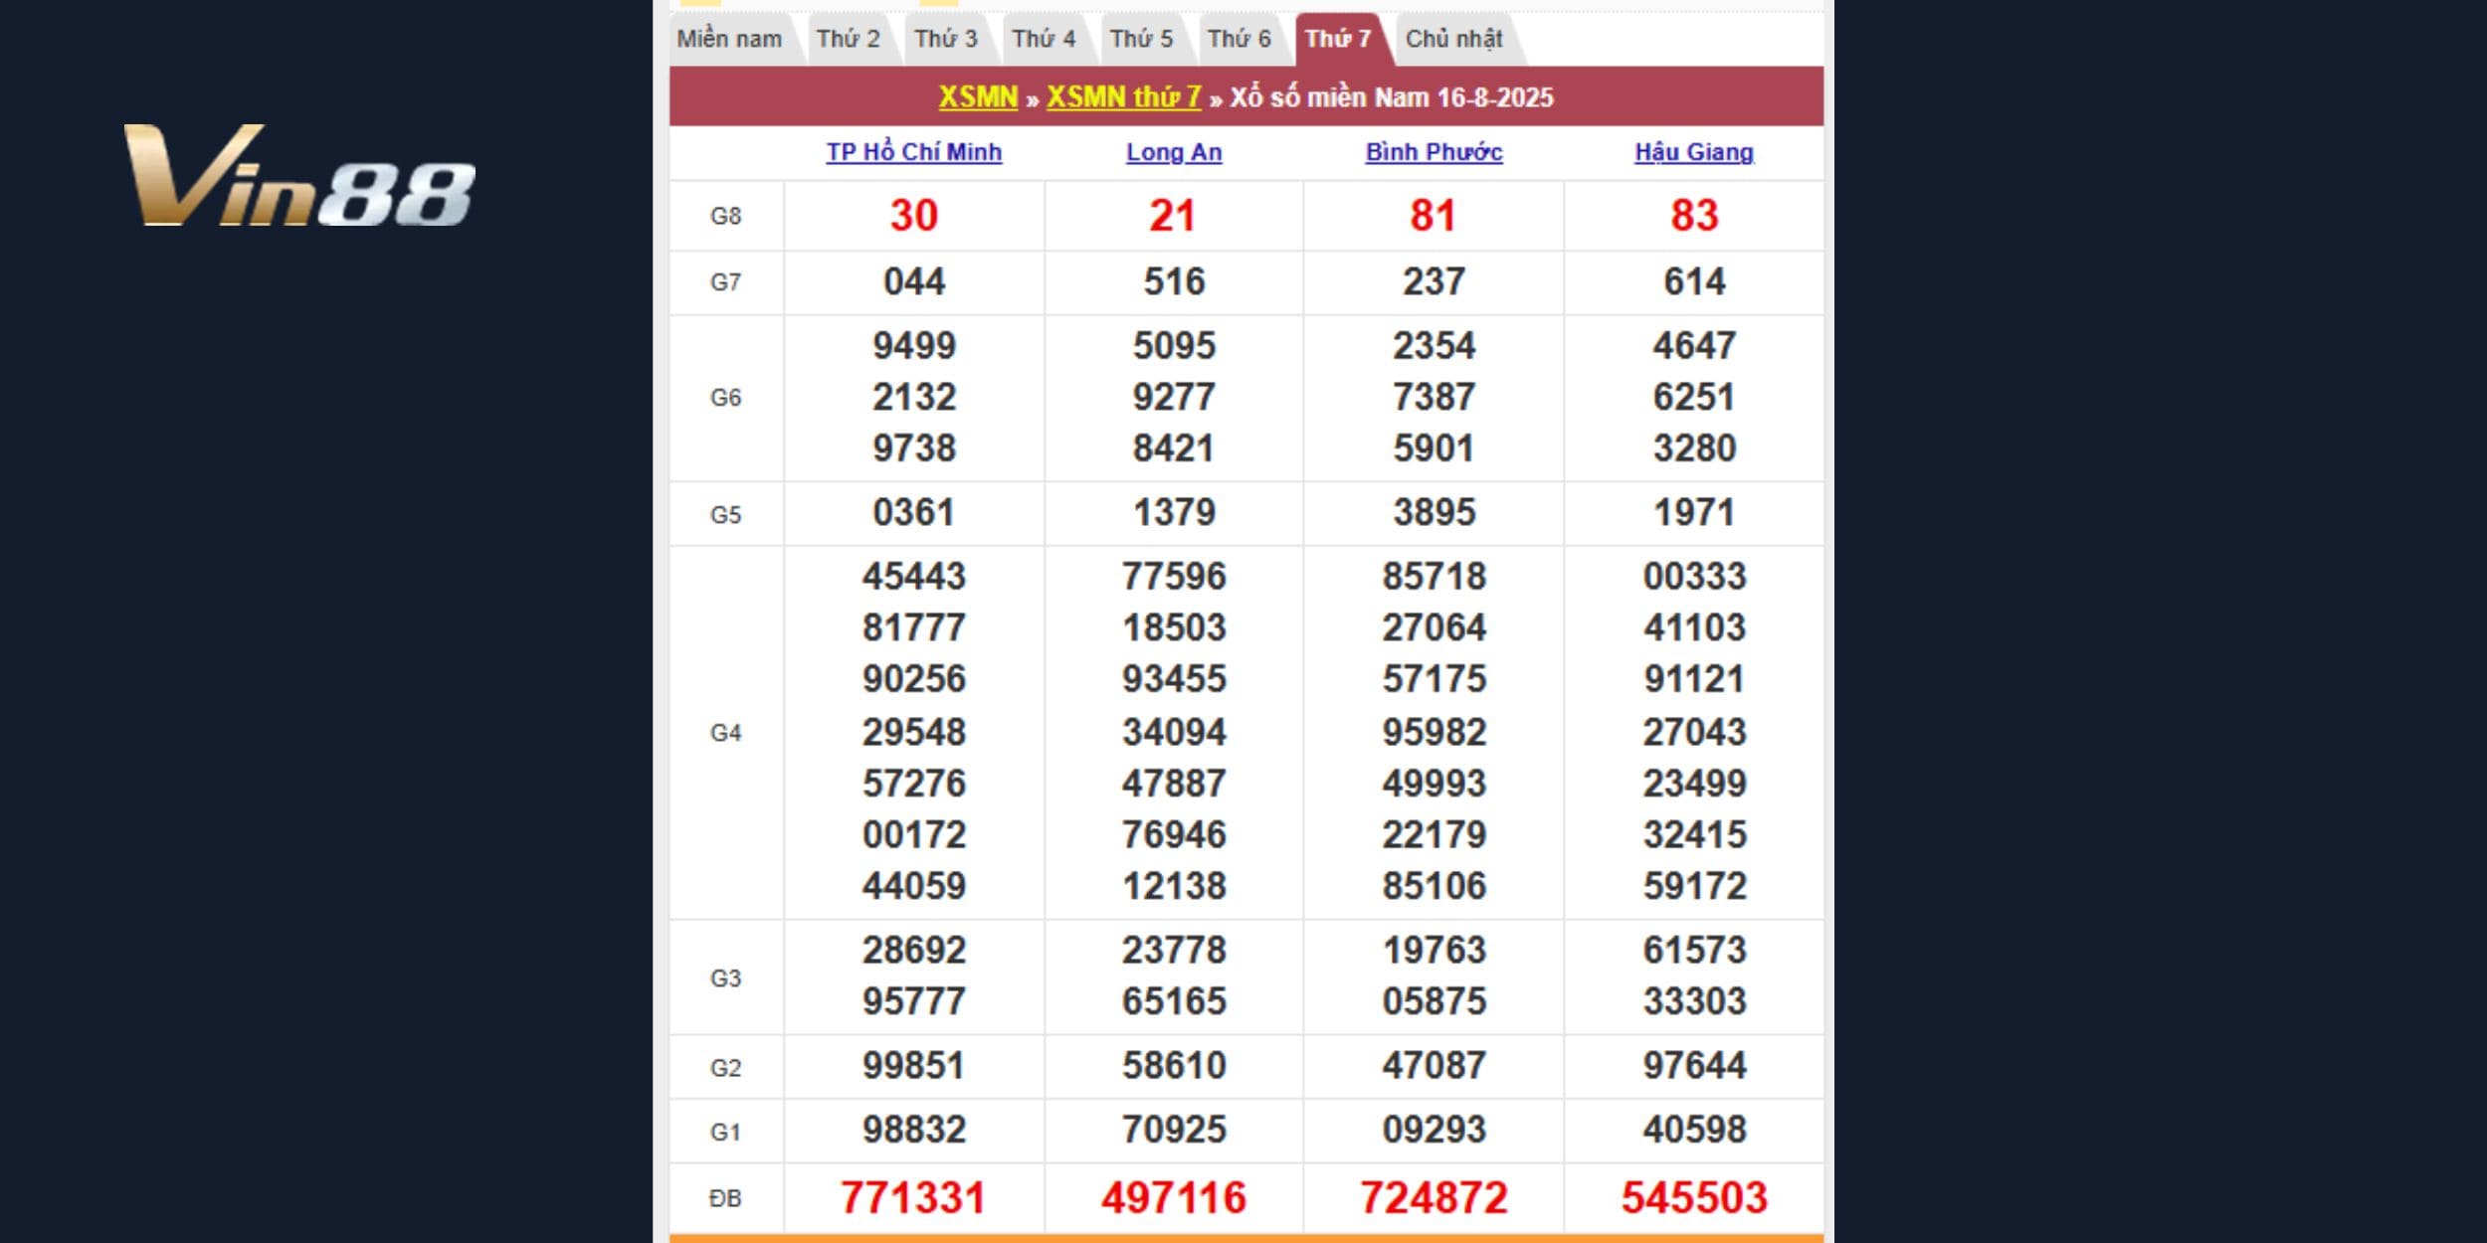Click title Xổ số miền Nam 16-8-2025
This screenshot has height=1243, width=2487.
click(x=1388, y=98)
